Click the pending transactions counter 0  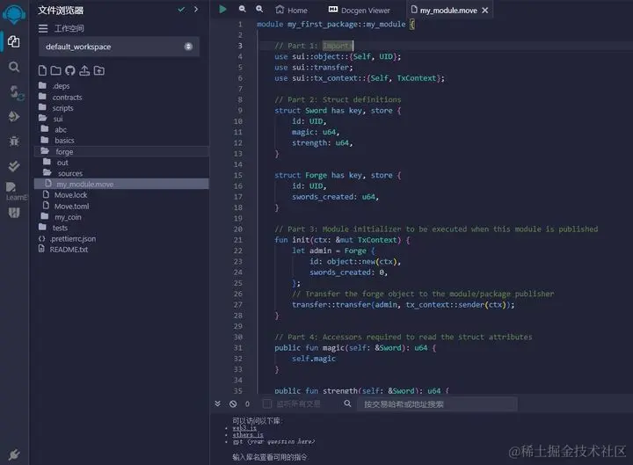247,403
